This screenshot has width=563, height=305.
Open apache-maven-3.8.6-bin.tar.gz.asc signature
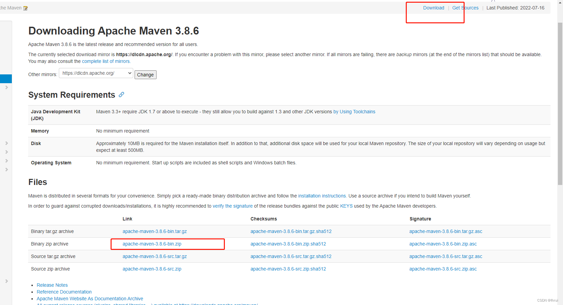446,231
